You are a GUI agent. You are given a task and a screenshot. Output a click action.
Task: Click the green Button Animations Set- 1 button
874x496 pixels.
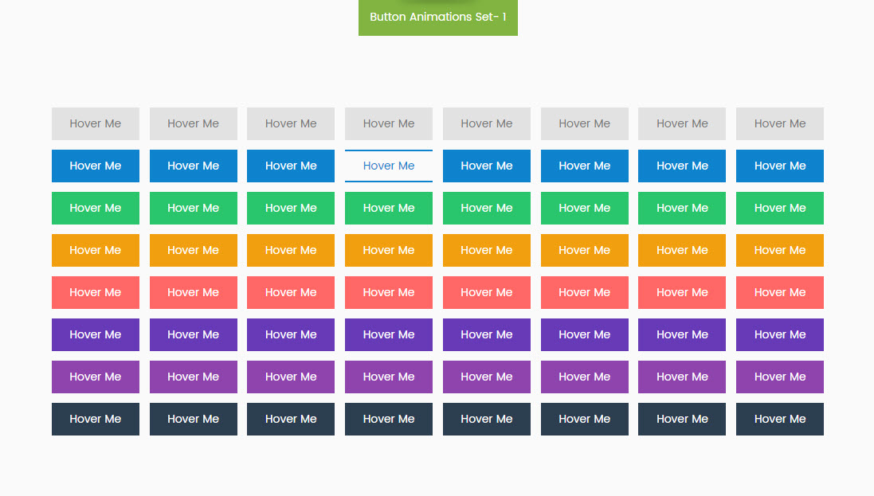(x=437, y=17)
